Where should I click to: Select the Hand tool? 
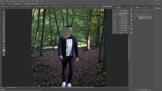tap(4, 41)
